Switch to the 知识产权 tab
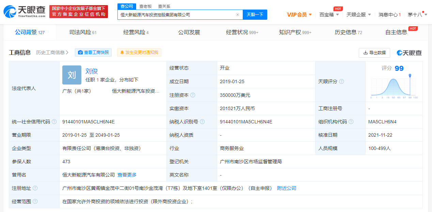The height and width of the screenshot is (212, 432). point(295,32)
